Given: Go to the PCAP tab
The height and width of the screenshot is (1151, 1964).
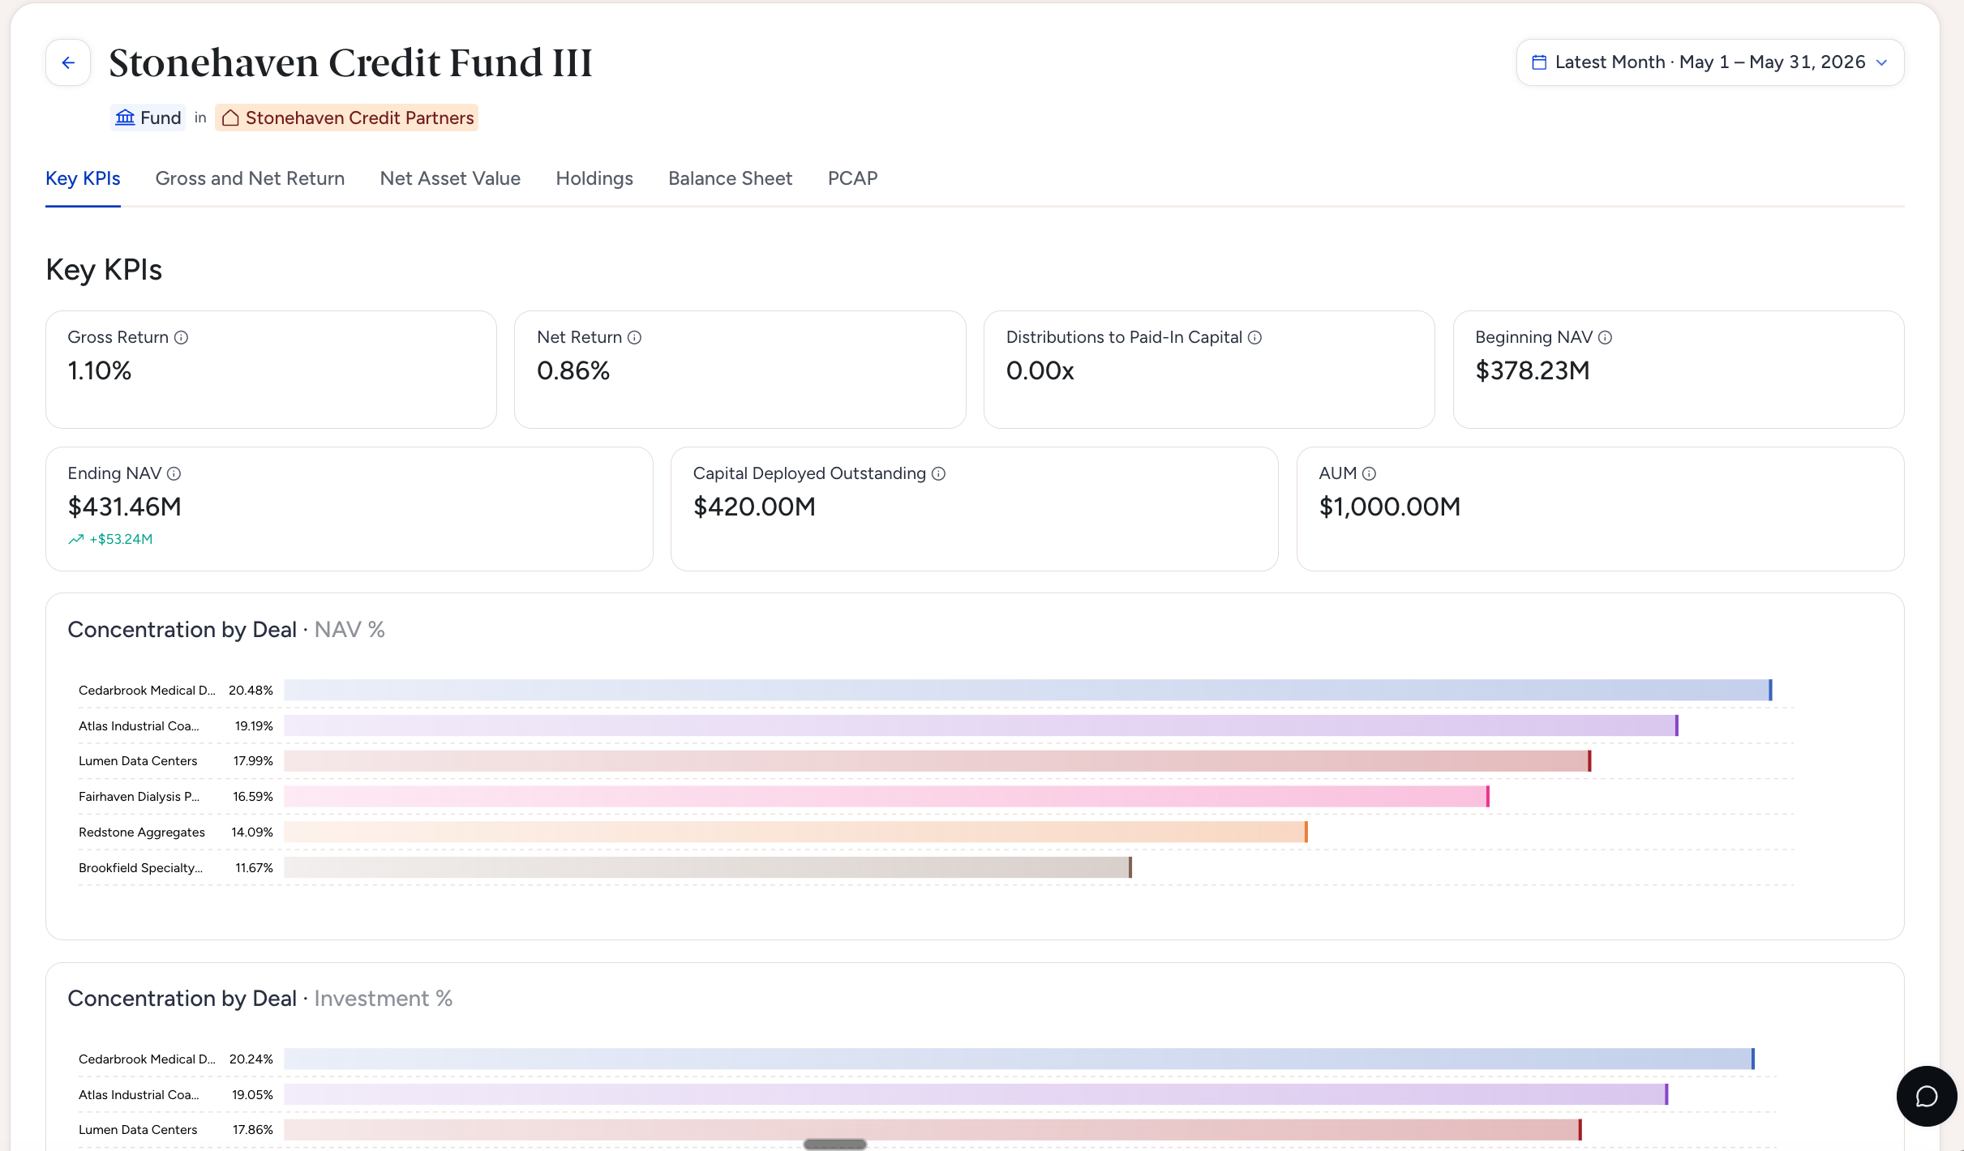Looking at the screenshot, I should (x=852, y=178).
